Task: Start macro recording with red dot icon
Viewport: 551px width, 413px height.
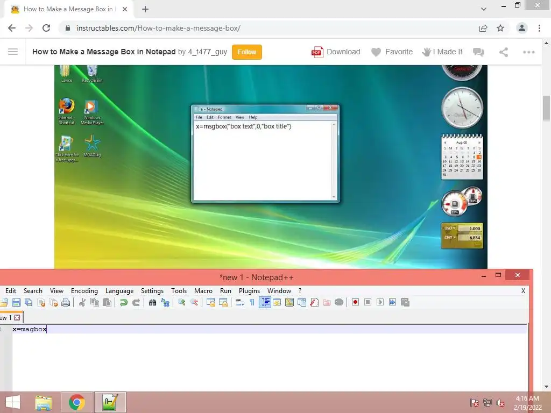Action: point(355,302)
